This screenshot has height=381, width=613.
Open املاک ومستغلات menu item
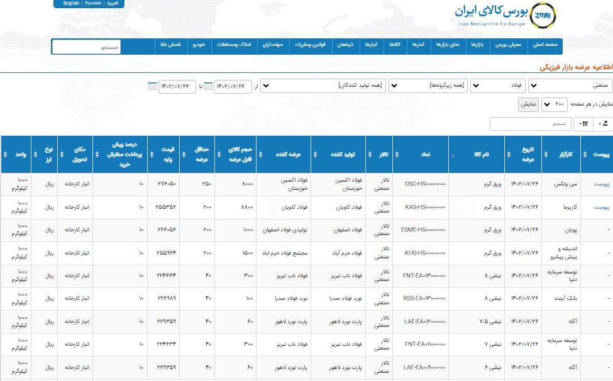(234, 45)
